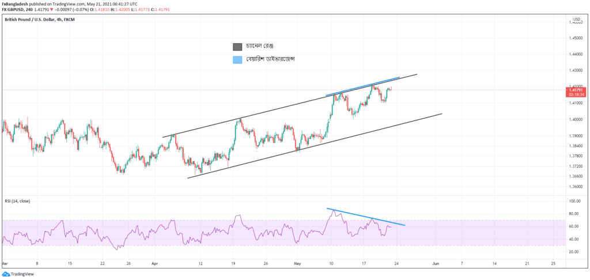Image resolution: width=590 pixels, height=280 pixels.
Task: Click the 1.43000 price axis label
Action: point(576,70)
